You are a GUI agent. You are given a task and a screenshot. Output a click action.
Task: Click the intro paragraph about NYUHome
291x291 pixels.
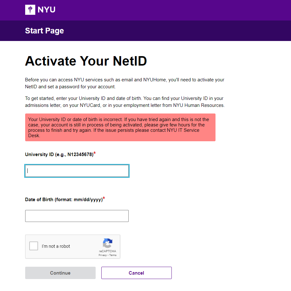125,83
